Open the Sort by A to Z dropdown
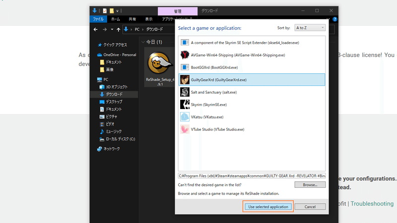 click(310, 28)
